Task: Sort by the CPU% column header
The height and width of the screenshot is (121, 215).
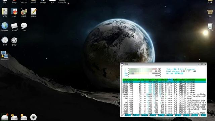Action: (x=169, y=80)
